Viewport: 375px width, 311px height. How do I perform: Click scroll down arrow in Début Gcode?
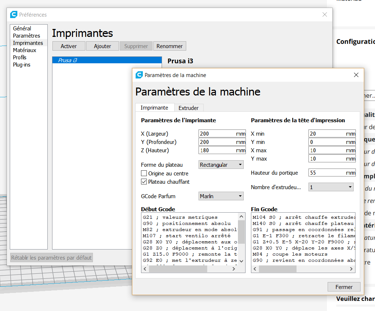(241, 261)
